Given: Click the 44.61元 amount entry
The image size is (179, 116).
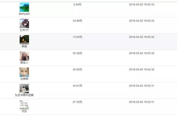Looking at the screenshot, I should click(78, 86).
